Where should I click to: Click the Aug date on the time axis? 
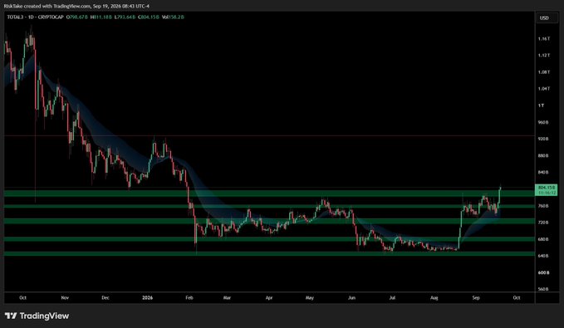pos(434,298)
